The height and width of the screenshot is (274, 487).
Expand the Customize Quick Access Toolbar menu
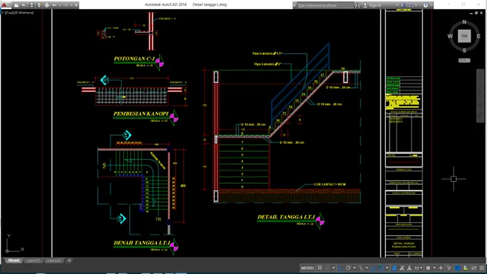click(x=76, y=5)
